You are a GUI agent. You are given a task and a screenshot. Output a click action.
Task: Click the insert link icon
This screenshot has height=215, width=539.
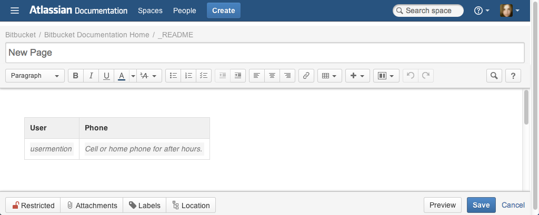point(306,76)
